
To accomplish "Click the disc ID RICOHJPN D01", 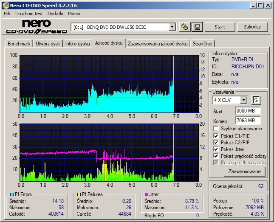I will coord(248,67).
